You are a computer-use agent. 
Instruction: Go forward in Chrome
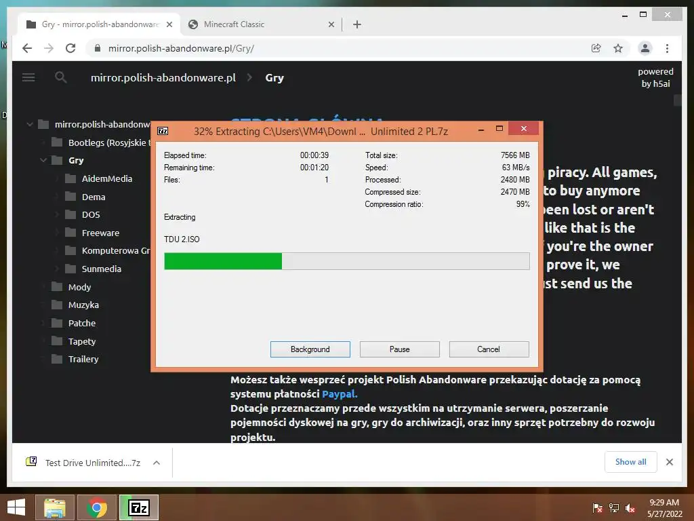point(49,48)
